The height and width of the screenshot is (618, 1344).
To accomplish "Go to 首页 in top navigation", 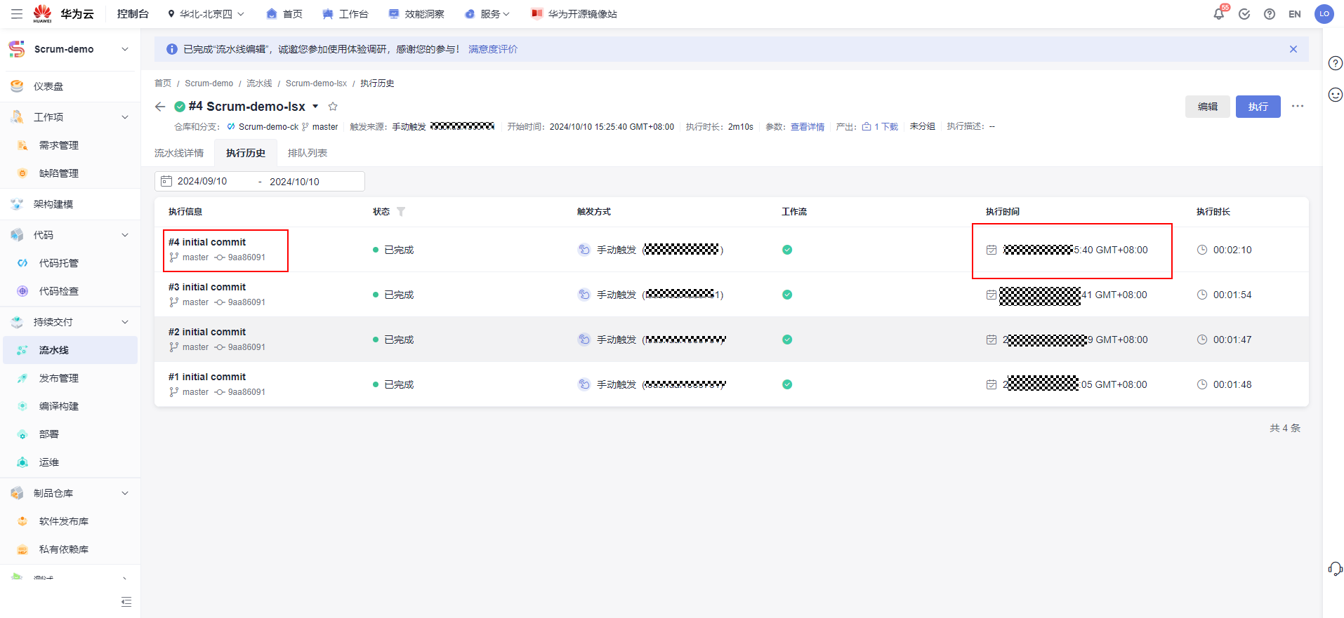I will point(285,14).
